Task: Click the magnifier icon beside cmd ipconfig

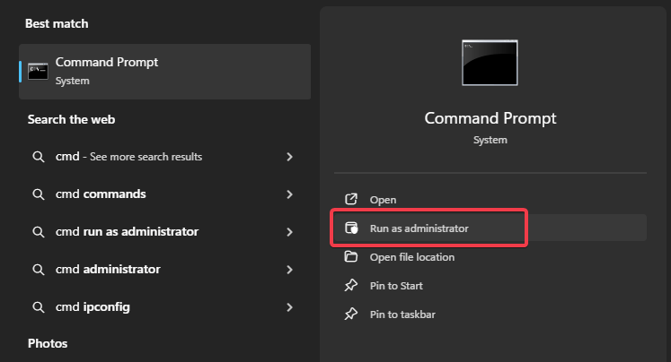Action: [39, 307]
